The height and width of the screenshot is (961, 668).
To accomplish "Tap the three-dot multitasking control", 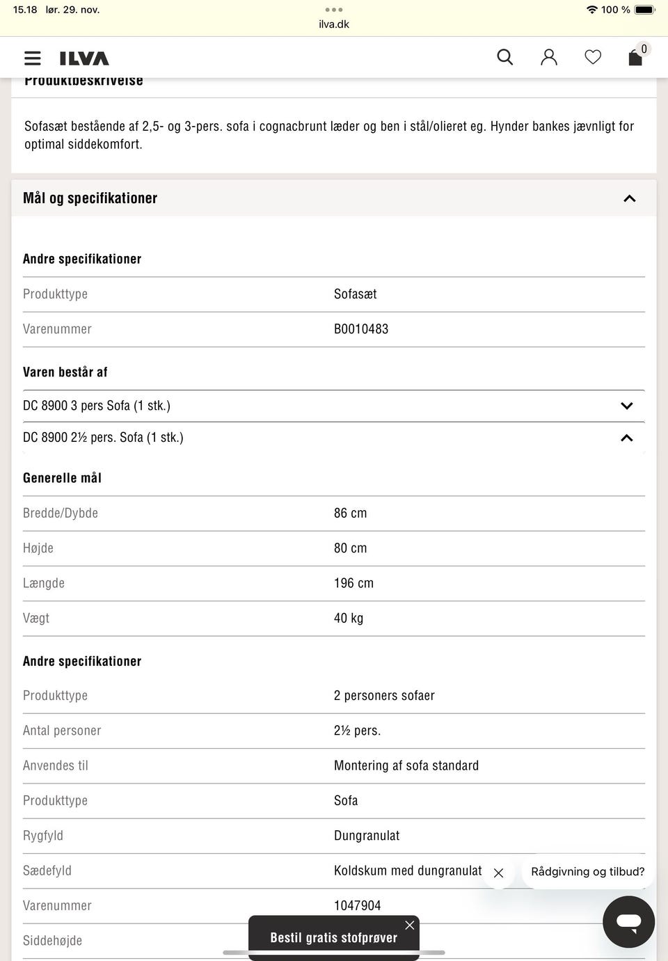I will (x=334, y=10).
